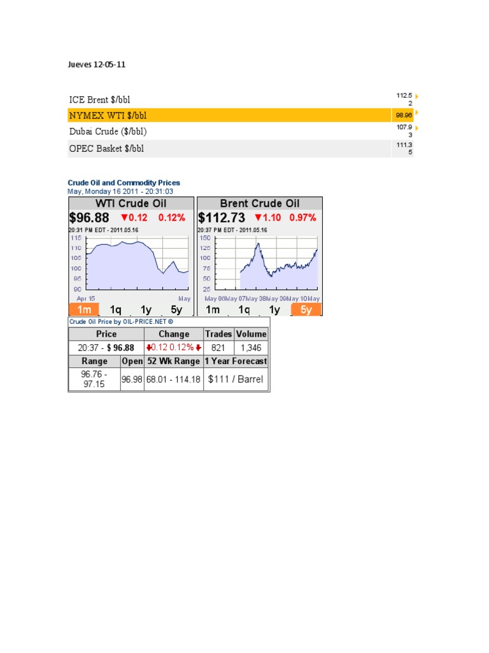Click the red down arrow left of table change 0.12
The height and width of the screenshot is (653, 489).
click(x=149, y=348)
